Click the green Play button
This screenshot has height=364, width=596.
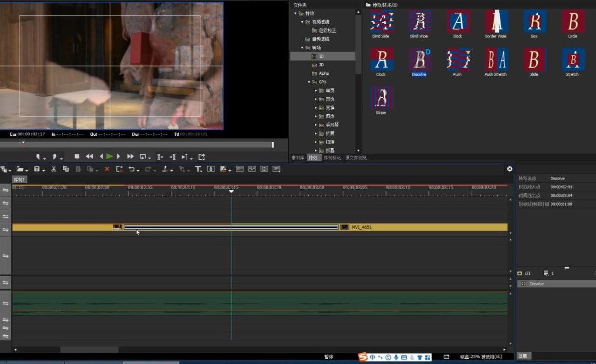109,157
